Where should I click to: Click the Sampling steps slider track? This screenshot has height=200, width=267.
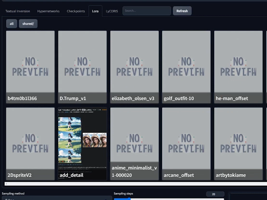[x=169, y=199]
